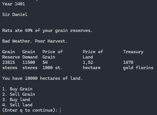Click the 'Year 1401' heading text

(x=13, y=4)
